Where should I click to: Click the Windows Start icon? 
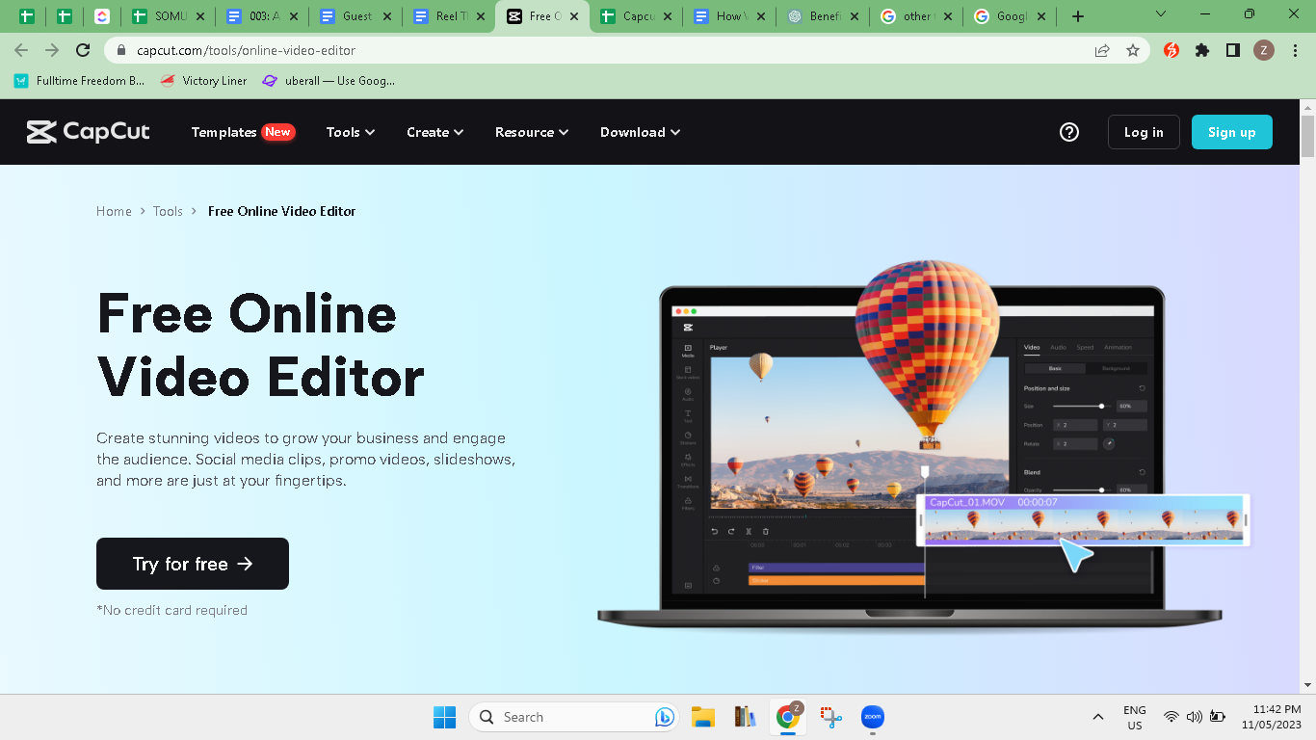(444, 717)
